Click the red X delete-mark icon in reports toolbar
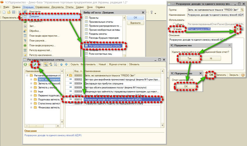 pyautogui.click(x=40, y=65)
